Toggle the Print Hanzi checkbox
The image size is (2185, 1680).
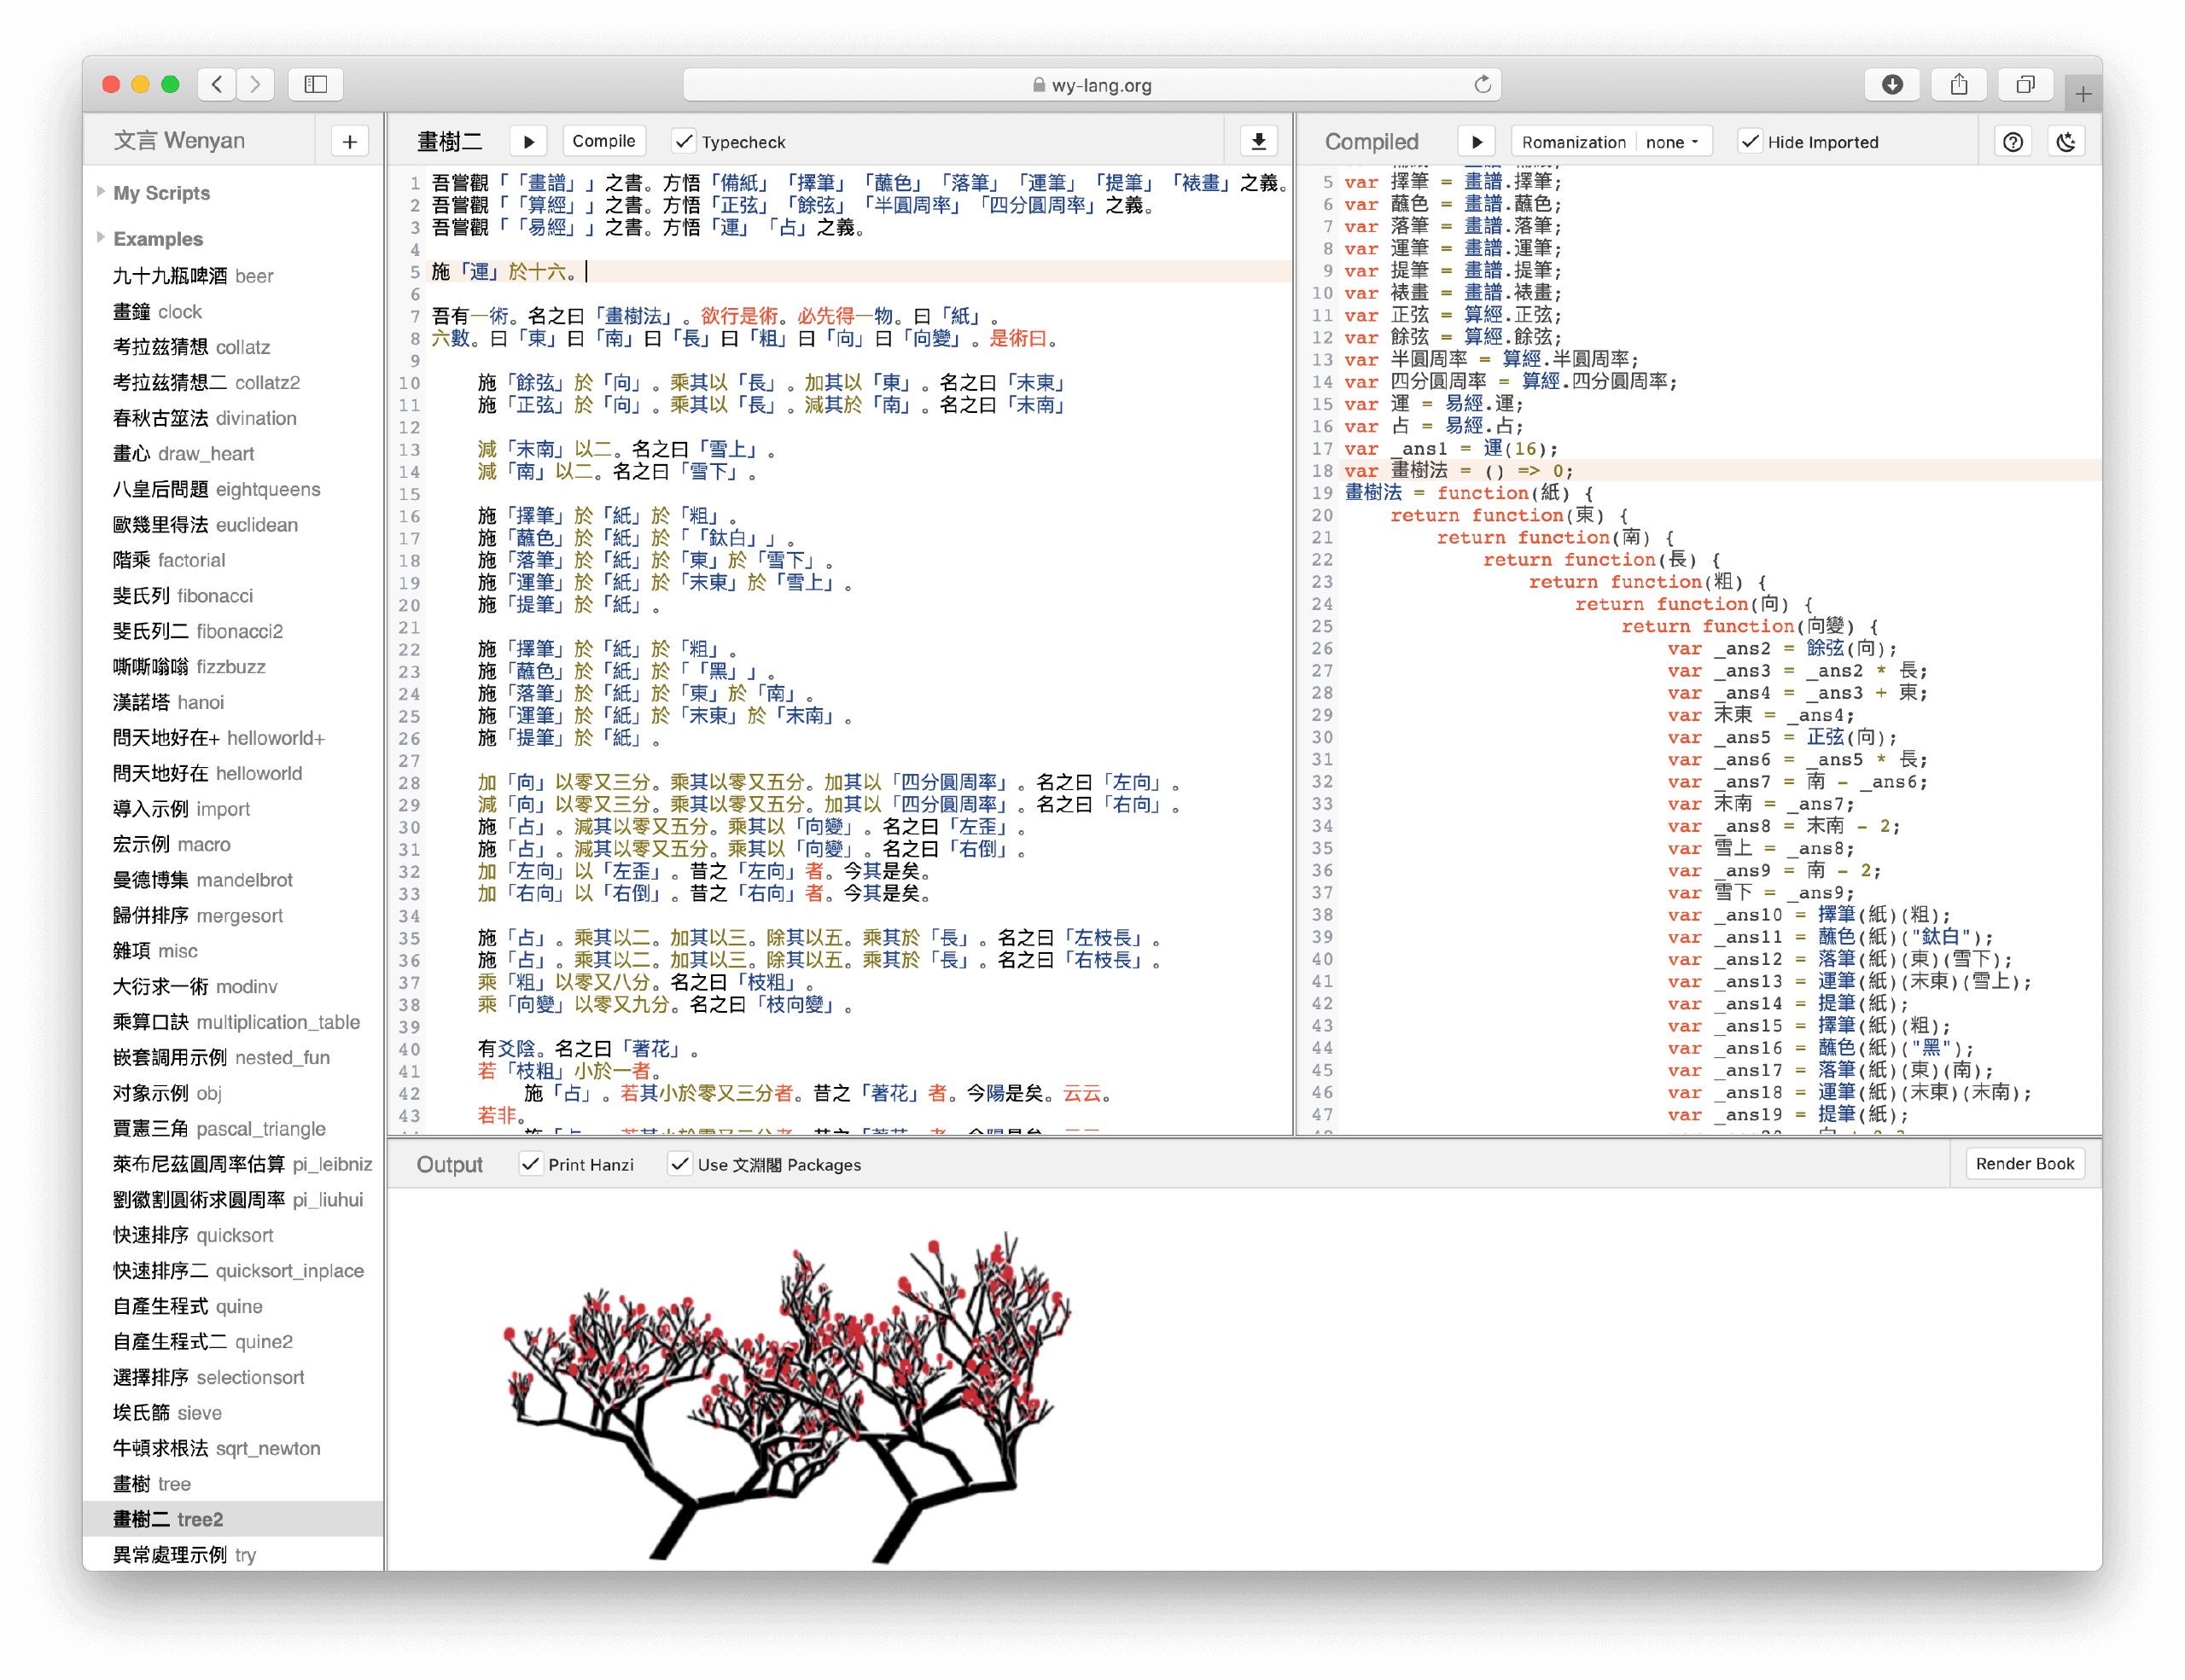530,1164
